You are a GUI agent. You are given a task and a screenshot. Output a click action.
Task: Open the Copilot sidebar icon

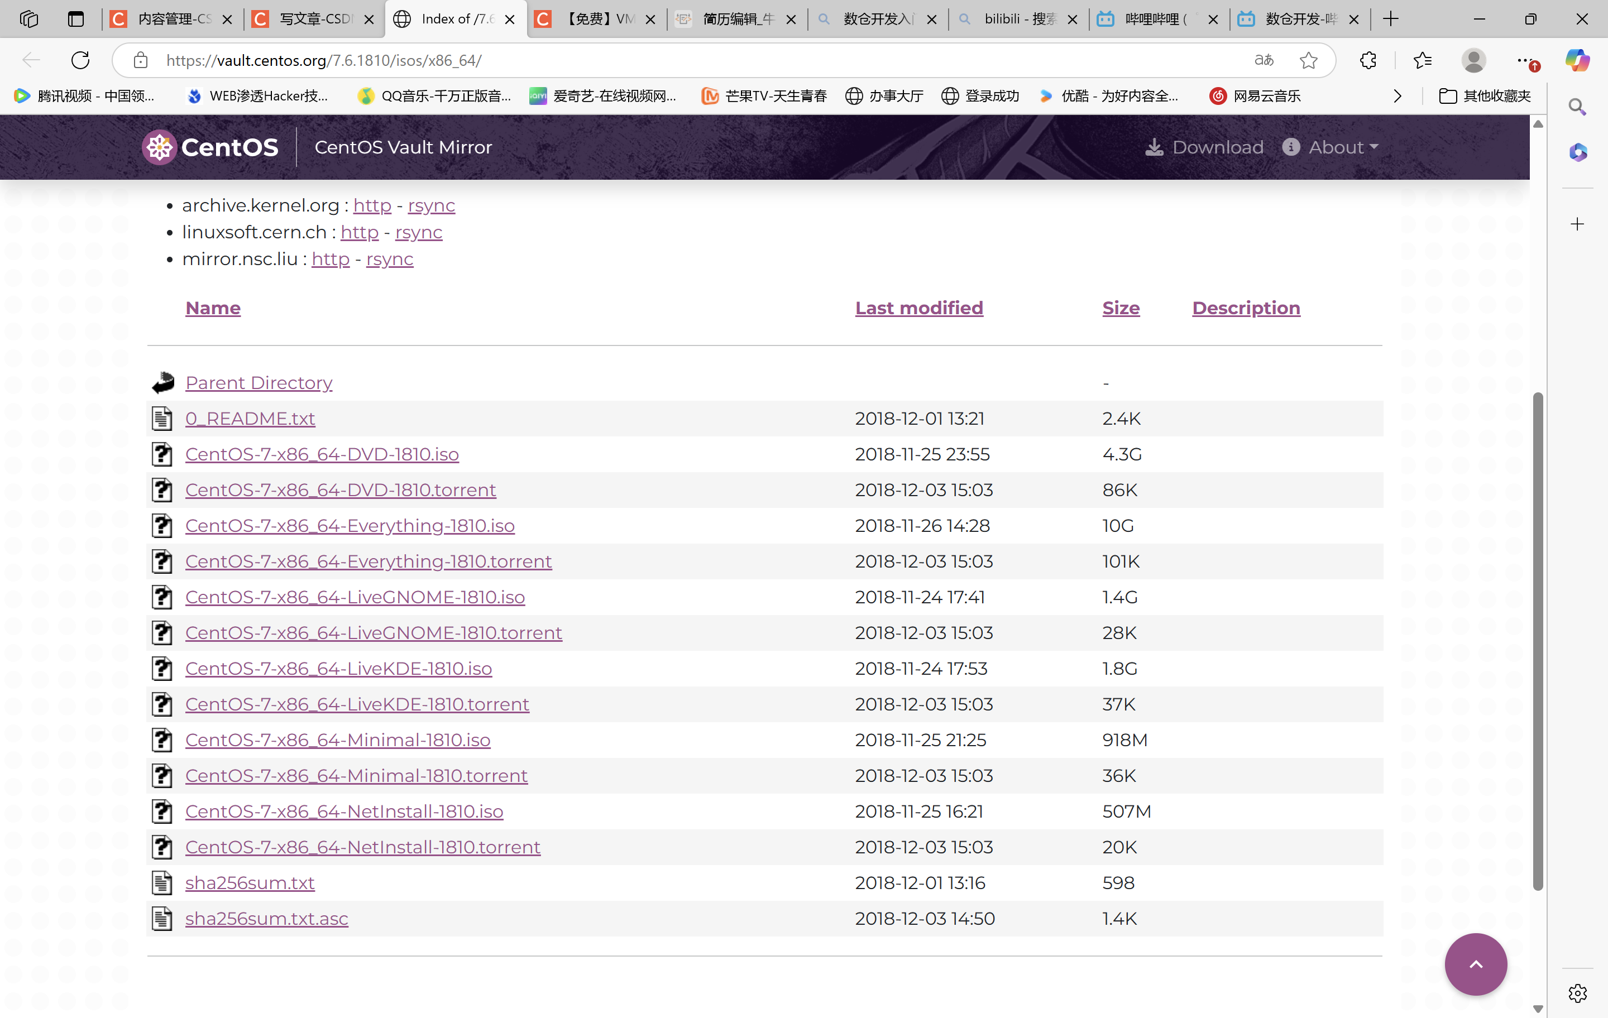coord(1577,61)
